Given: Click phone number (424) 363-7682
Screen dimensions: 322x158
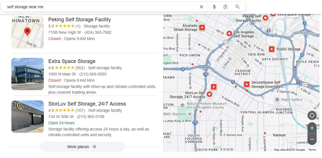Looking at the screenshot, I should coord(98,32).
